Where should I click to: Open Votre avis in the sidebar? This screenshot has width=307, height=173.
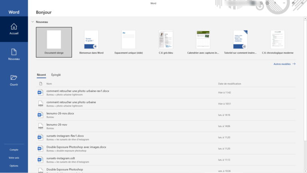click(14, 158)
